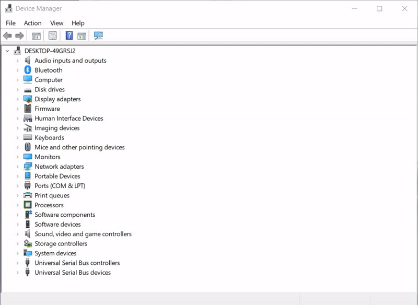Open the View menu

point(57,23)
